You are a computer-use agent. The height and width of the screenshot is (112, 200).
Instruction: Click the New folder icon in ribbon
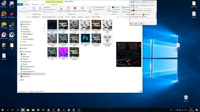(90, 8)
